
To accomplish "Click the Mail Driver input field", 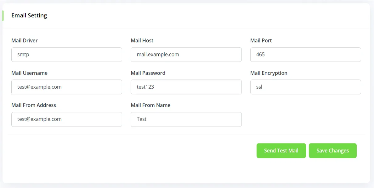I will [x=66, y=55].
